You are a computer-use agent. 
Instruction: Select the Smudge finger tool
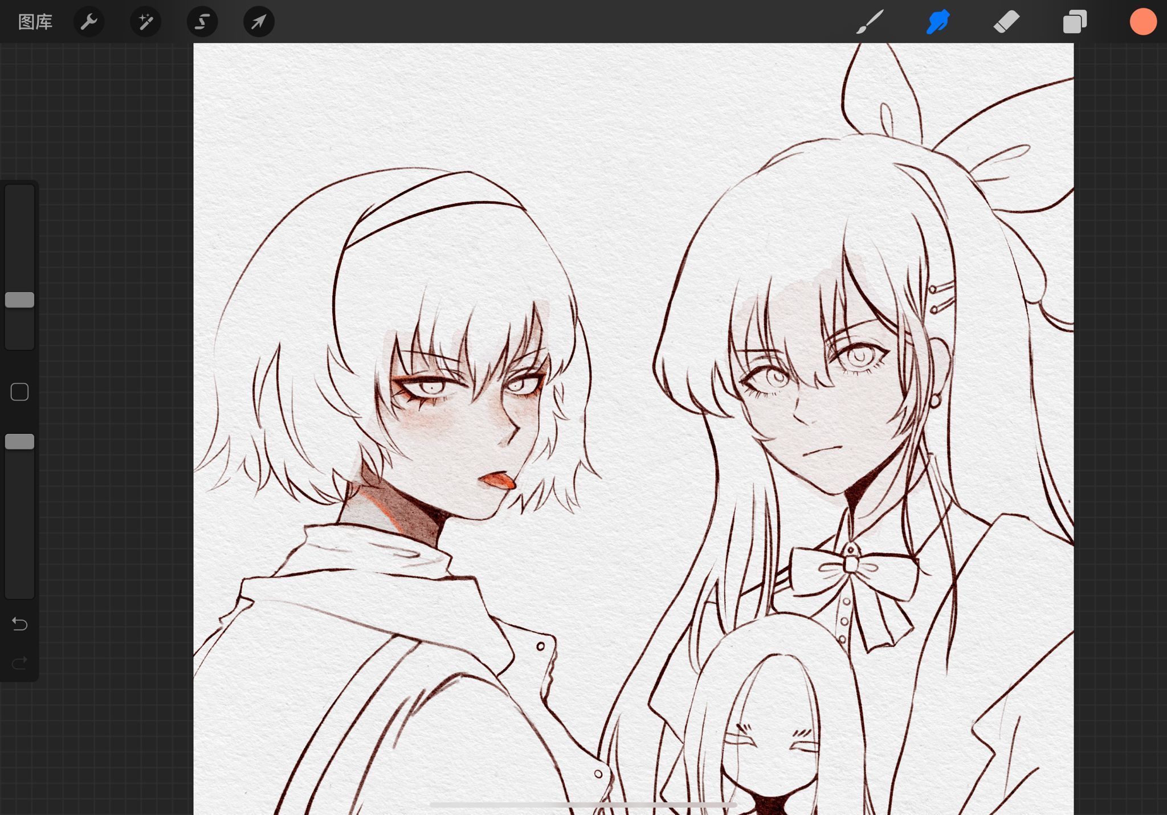click(938, 22)
